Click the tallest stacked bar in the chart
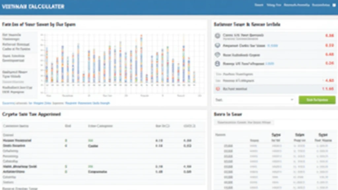 (x=141, y=58)
